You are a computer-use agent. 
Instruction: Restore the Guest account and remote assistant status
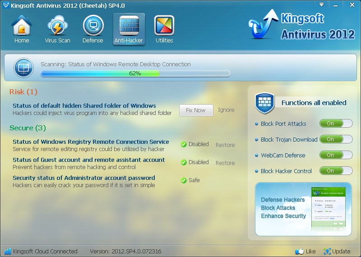point(225,163)
